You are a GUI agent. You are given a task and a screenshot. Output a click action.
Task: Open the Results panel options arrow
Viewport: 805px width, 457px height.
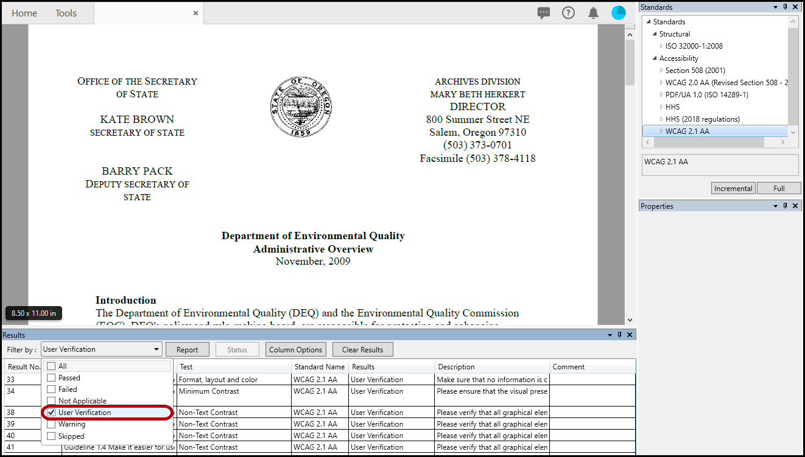610,335
